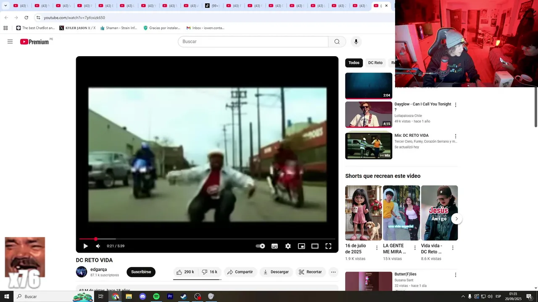
Task: Open the edgarqa channel name link
Action: [x=99, y=270]
